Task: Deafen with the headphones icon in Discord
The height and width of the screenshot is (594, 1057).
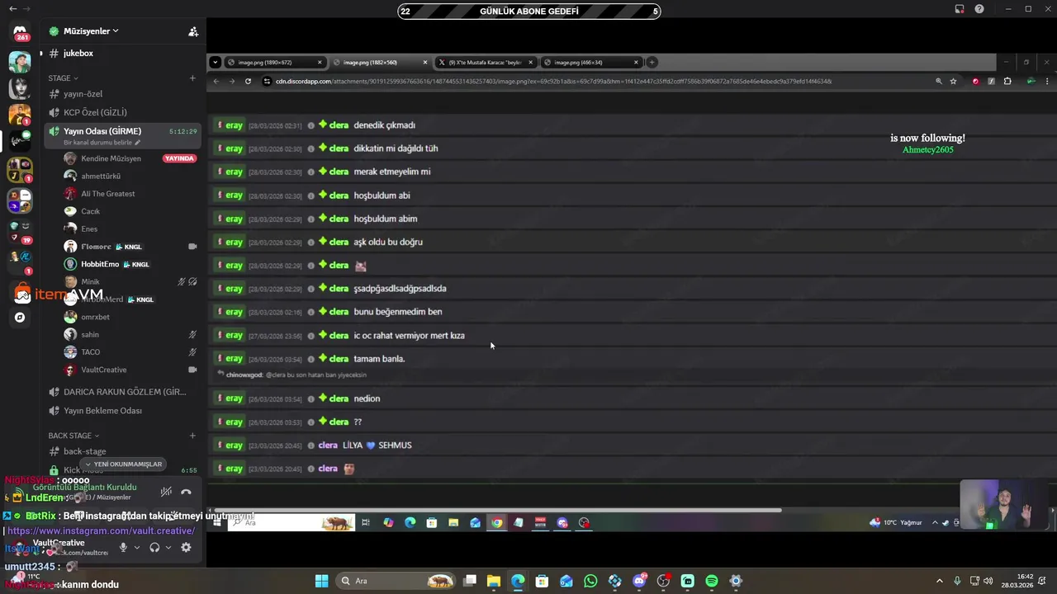Action: pyautogui.click(x=154, y=547)
